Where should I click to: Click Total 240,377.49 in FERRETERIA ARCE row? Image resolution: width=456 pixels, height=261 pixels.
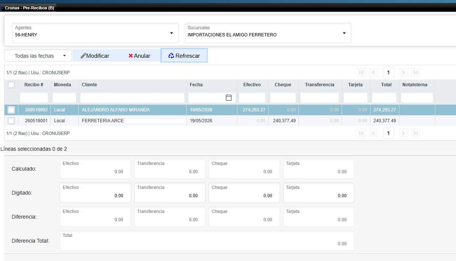pos(385,121)
